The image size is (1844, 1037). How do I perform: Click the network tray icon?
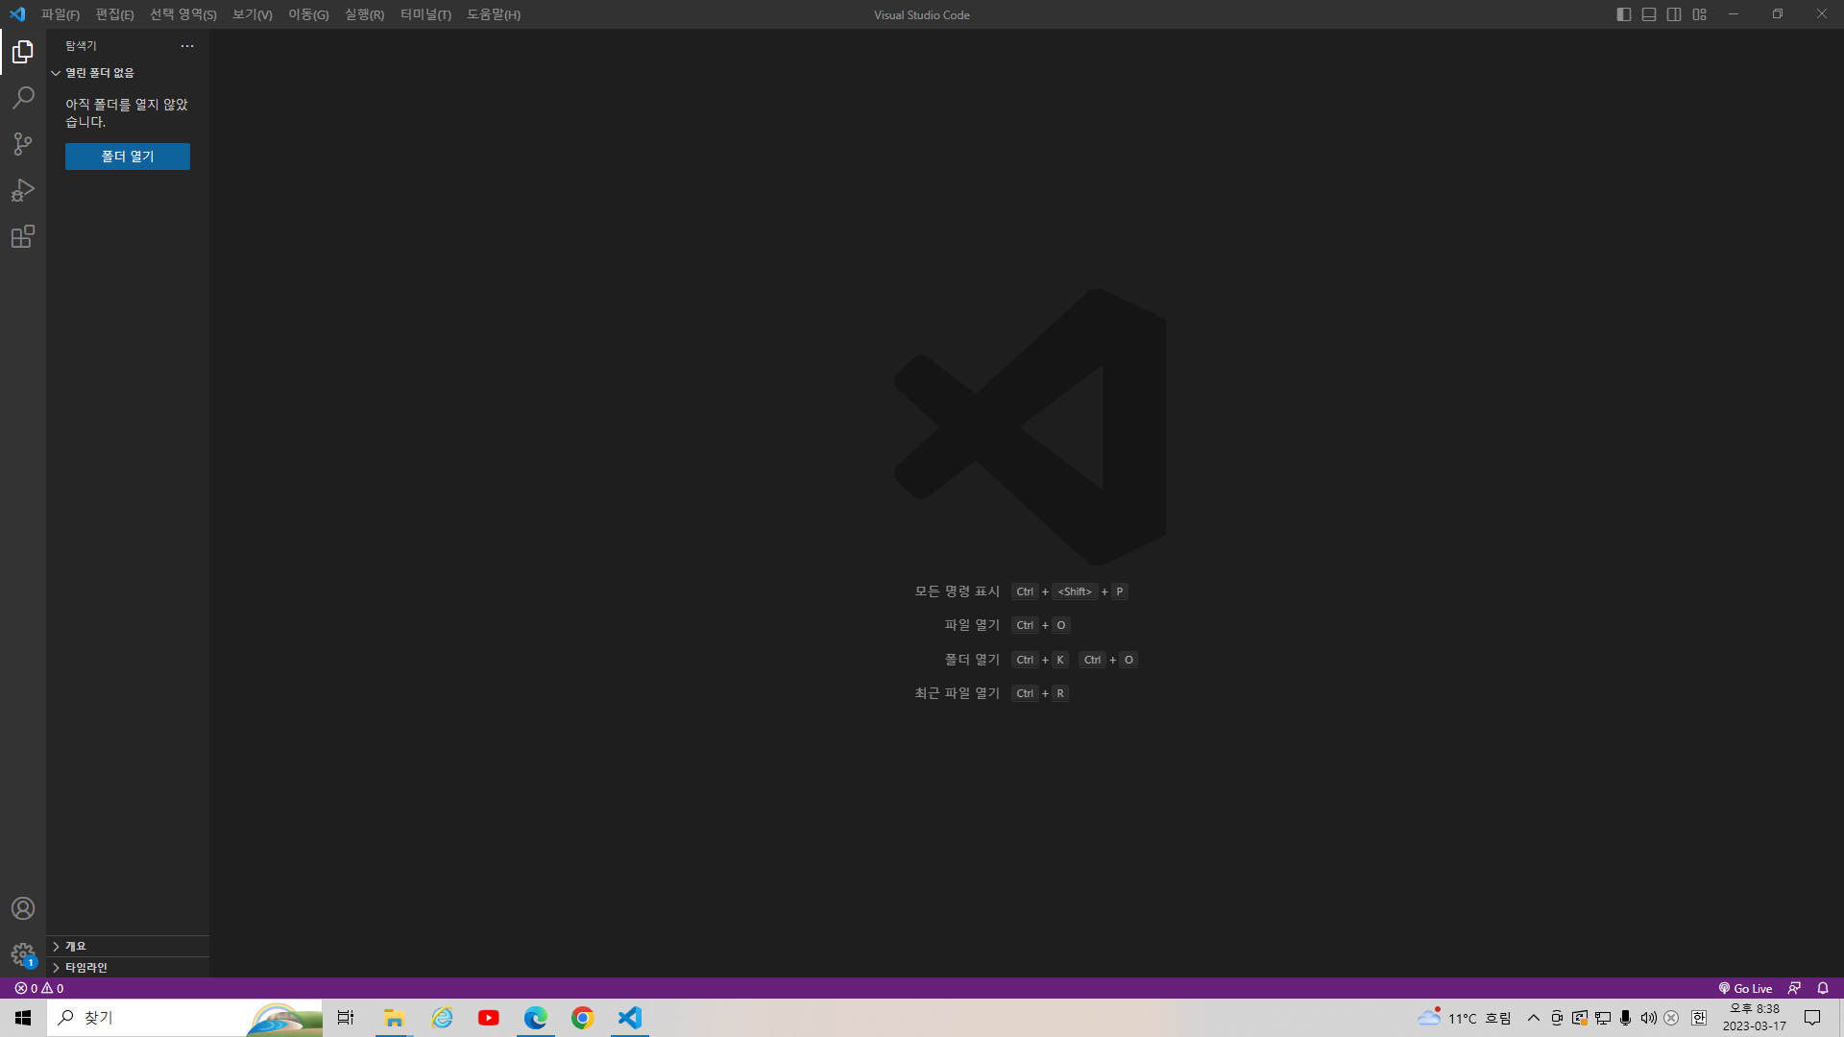pyautogui.click(x=1603, y=1018)
